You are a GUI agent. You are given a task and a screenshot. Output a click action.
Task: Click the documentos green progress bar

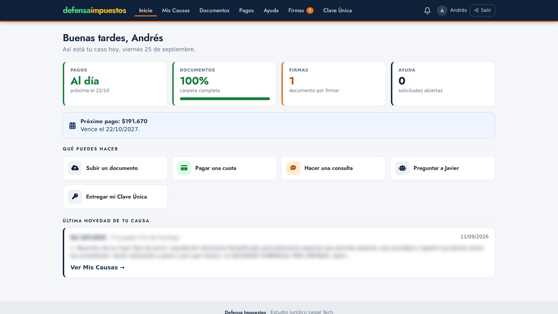[225, 99]
